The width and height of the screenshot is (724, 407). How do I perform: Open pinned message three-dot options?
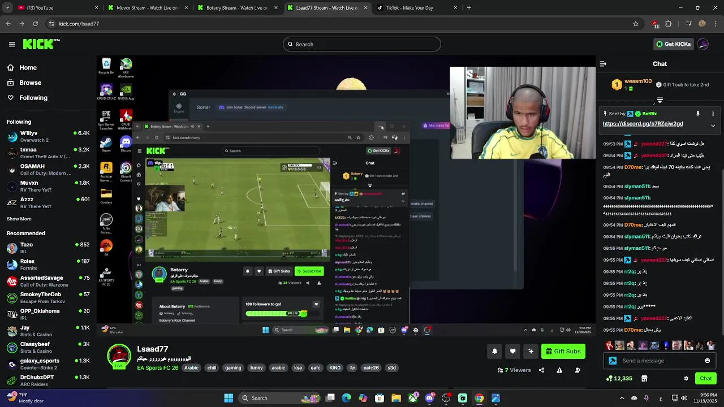tap(713, 114)
